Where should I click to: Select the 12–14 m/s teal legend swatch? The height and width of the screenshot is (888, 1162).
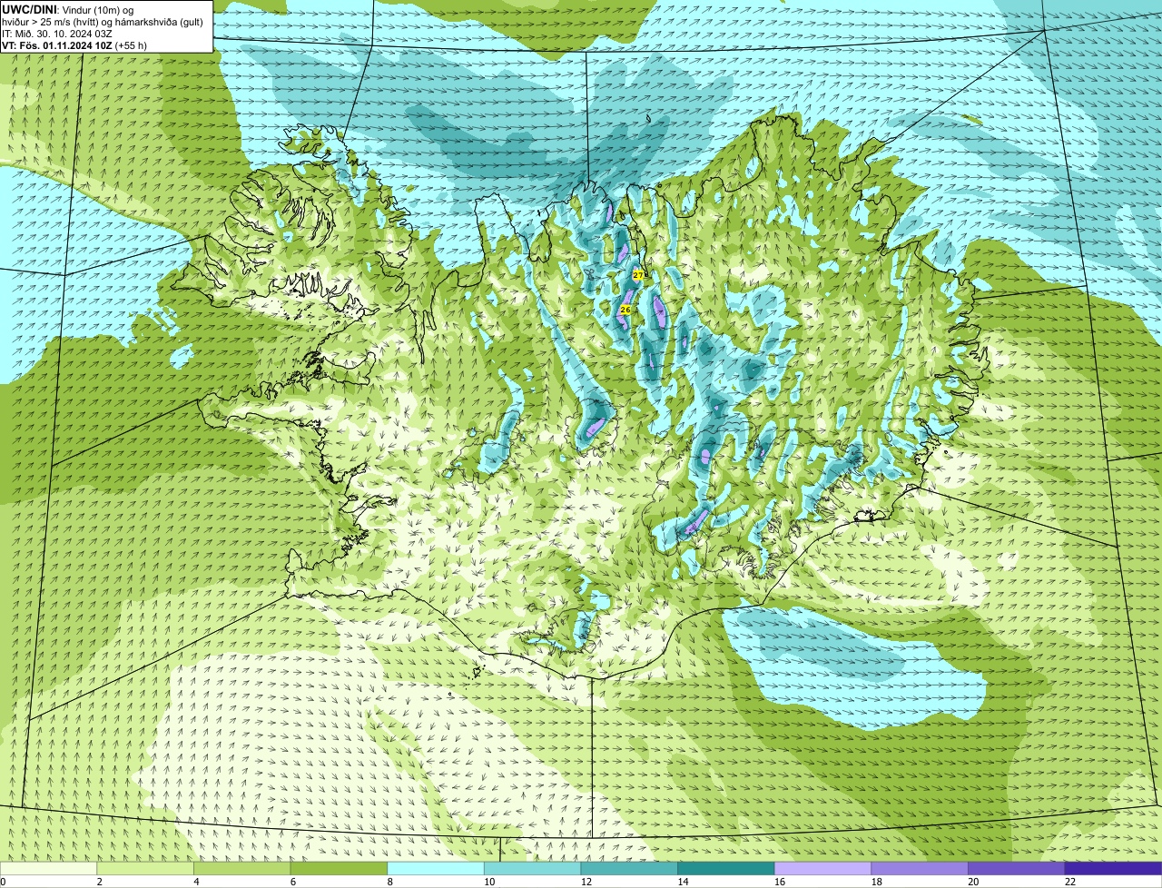[629, 868]
